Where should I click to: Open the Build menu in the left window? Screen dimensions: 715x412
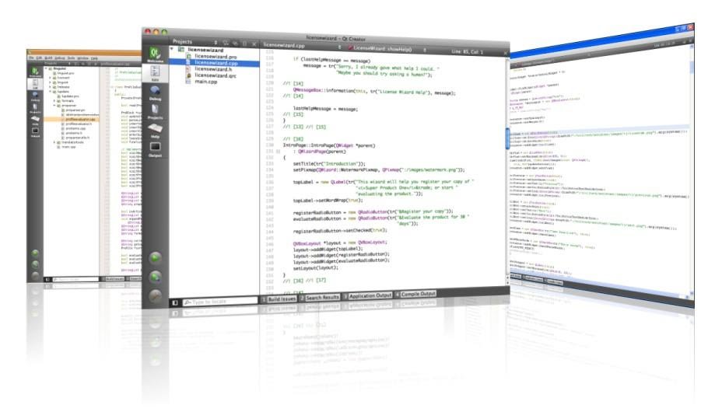(x=48, y=58)
